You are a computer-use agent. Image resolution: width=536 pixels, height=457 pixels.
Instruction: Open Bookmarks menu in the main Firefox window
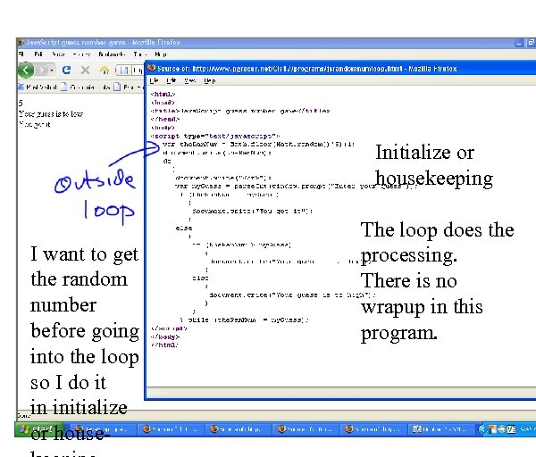[112, 54]
